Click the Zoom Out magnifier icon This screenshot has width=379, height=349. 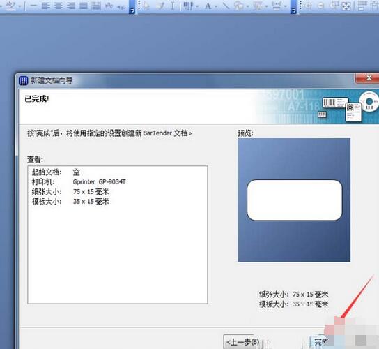click(x=320, y=6)
